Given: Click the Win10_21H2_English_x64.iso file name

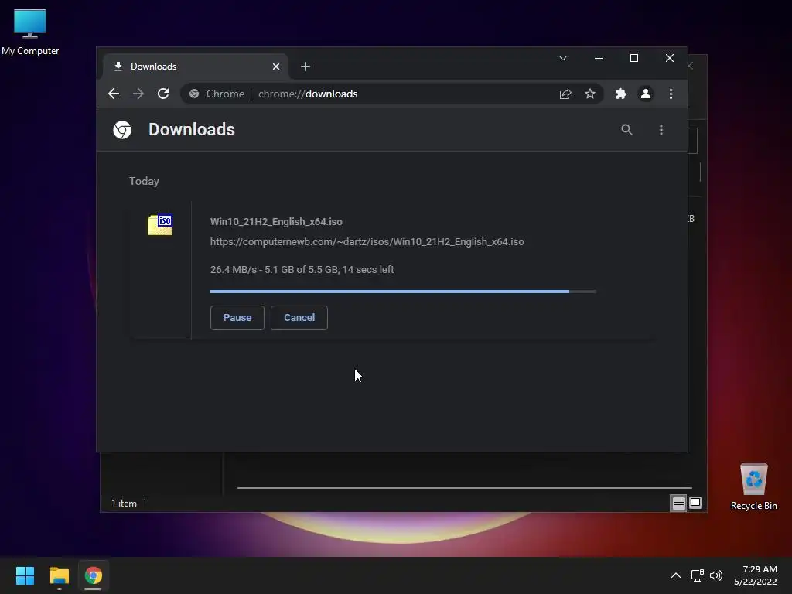Looking at the screenshot, I should coord(276,222).
